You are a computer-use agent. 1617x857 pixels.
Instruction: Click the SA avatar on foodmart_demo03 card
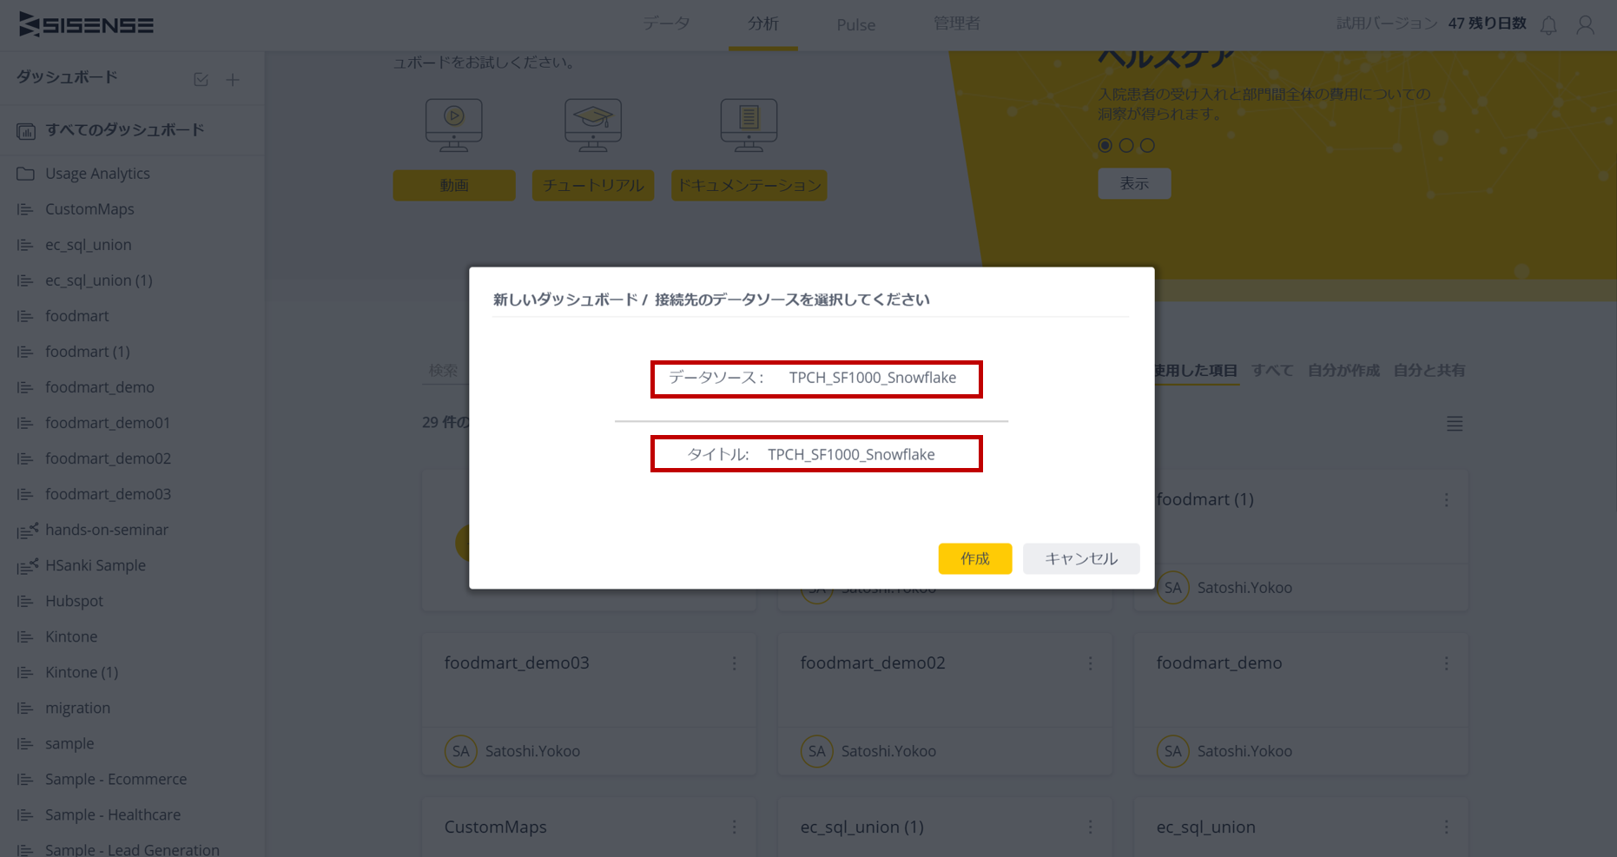[x=460, y=751]
